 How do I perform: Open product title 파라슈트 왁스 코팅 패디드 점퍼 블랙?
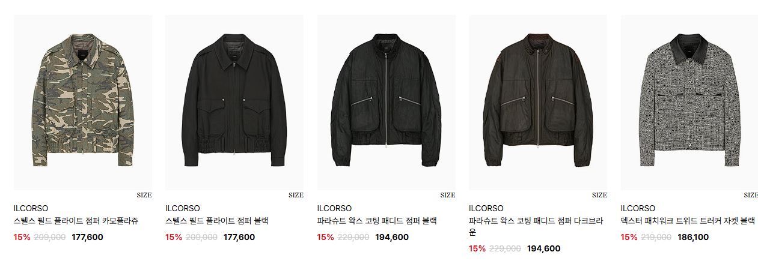(x=377, y=221)
